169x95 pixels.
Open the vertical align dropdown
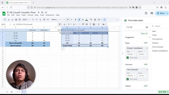(65, 24)
